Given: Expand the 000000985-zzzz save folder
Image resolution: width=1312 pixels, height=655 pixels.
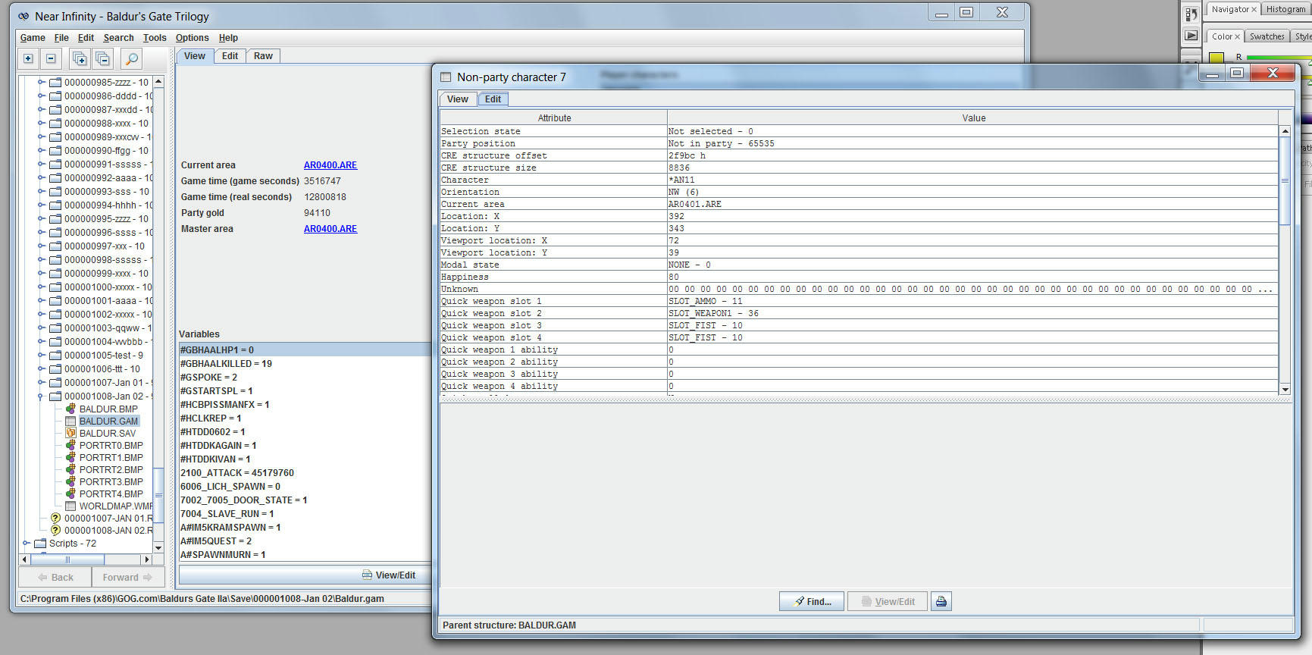Looking at the screenshot, I should pos(41,83).
